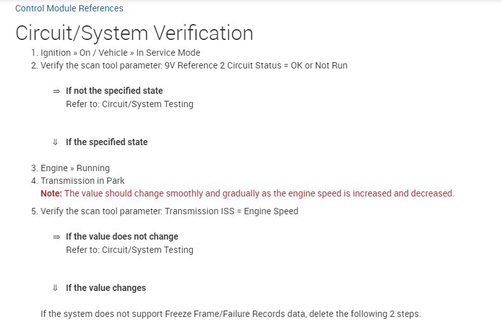Click step 3 'Engine » Running'
This screenshot has height=322, width=502.
[75, 168]
